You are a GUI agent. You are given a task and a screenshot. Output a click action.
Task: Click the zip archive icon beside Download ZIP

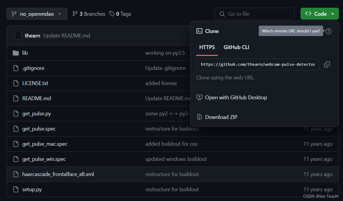(x=199, y=117)
